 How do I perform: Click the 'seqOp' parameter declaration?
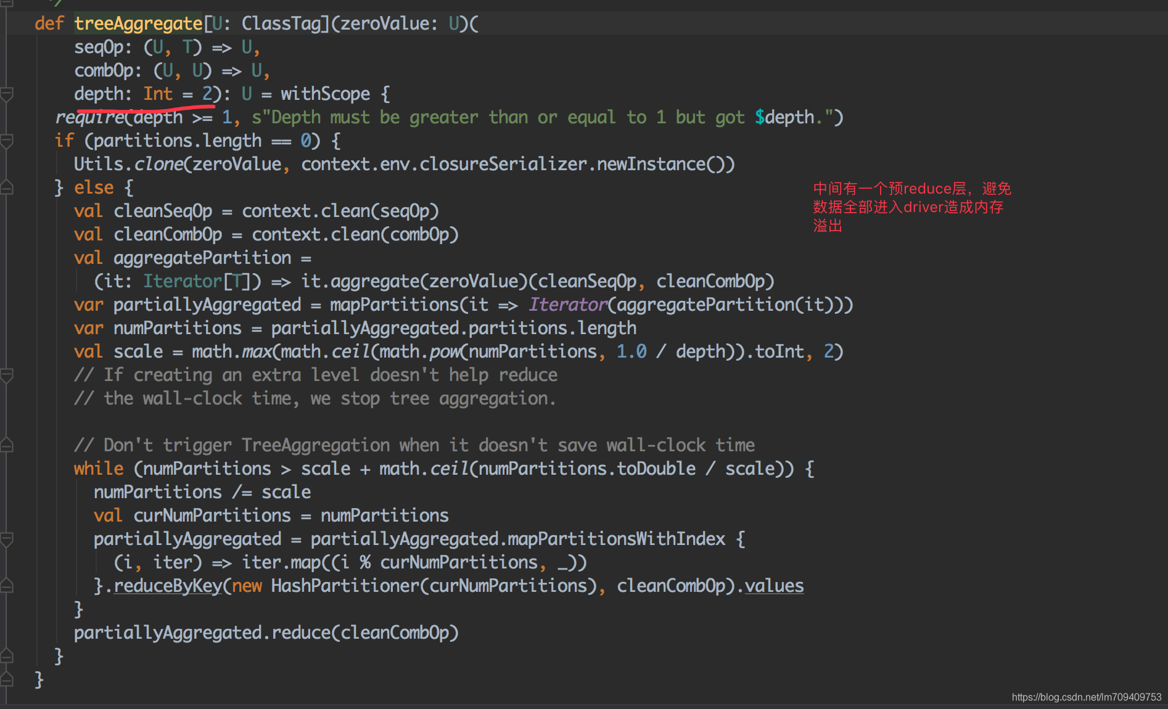[99, 47]
